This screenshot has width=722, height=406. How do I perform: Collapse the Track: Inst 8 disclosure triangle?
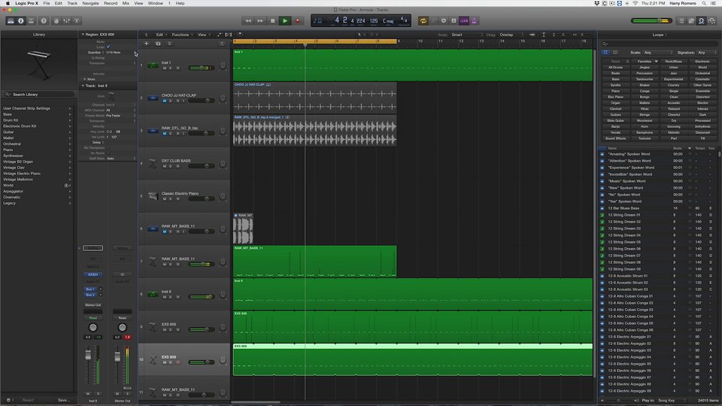(x=83, y=86)
